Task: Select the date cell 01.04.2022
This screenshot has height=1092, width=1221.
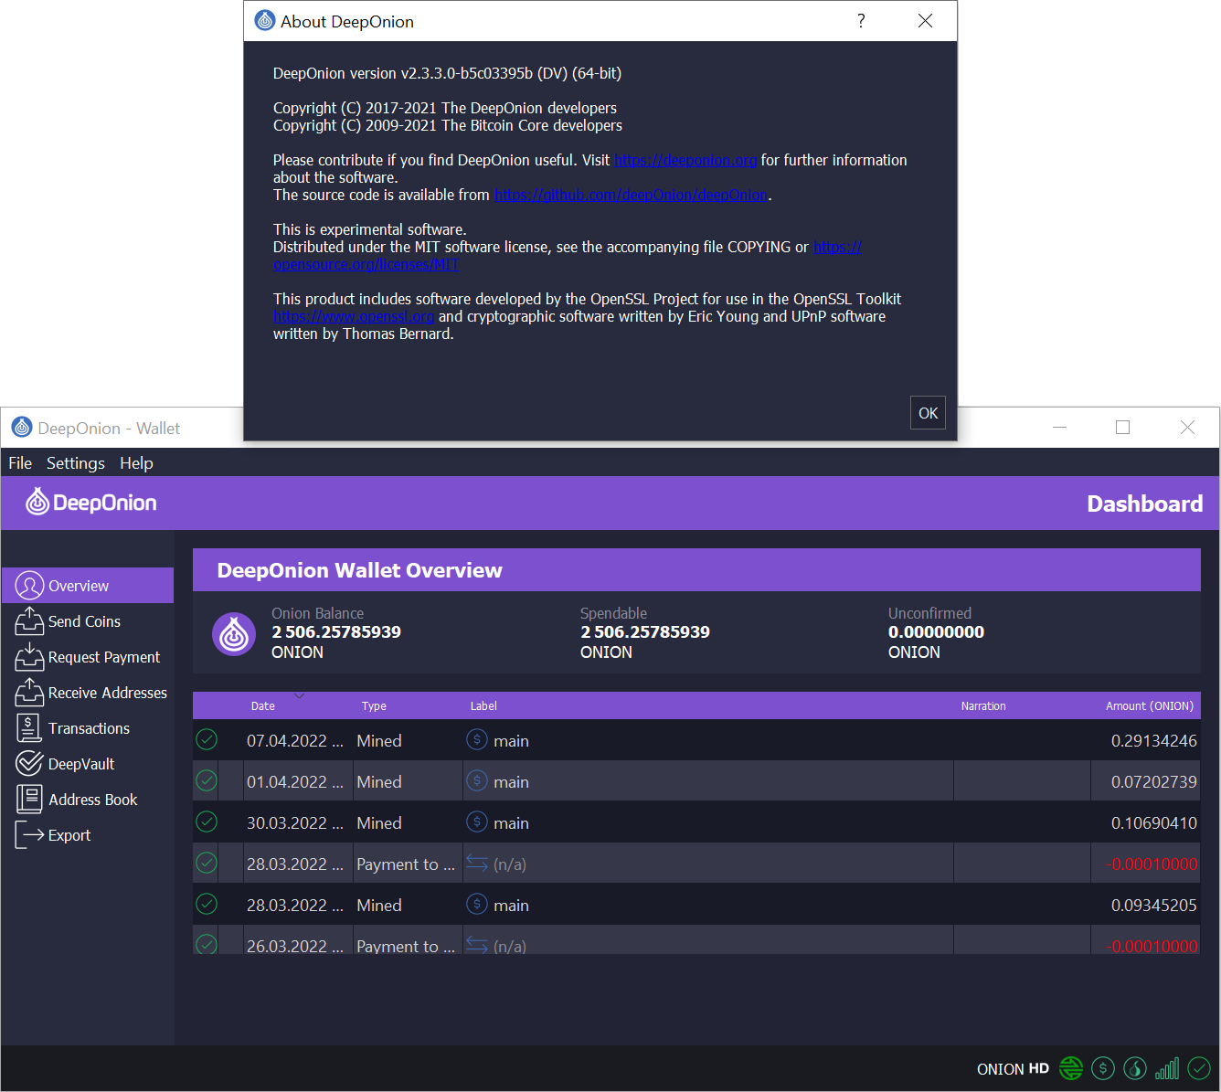Action: (x=295, y=781)
